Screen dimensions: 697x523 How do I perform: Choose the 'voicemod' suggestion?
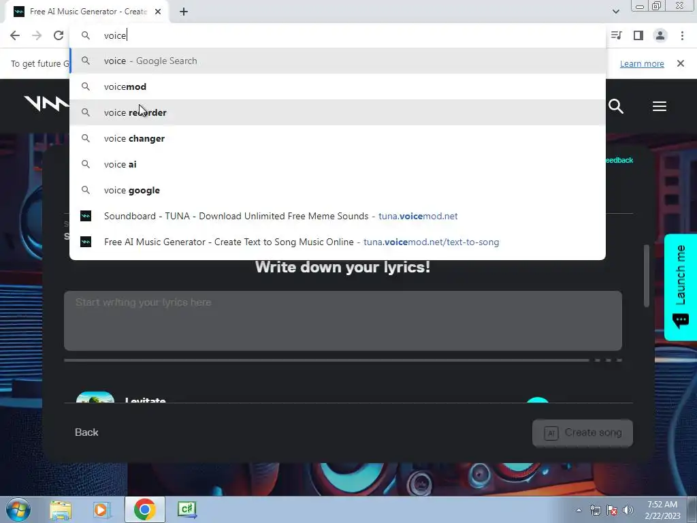click(x=338, y=86)
